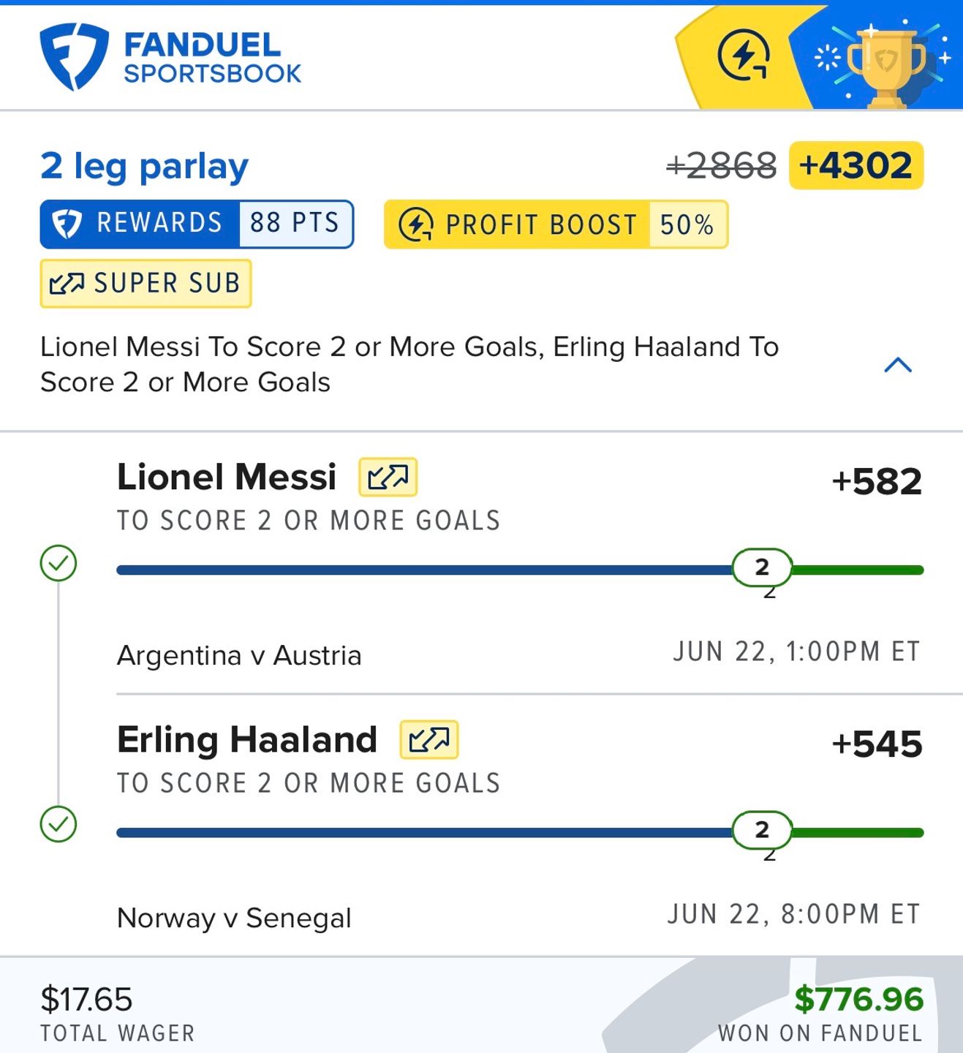Image resolution: width=963 pixels, height=1053 pixels.
Task: Click the parlay legs summary description text
Action: (x=409, y=364)
